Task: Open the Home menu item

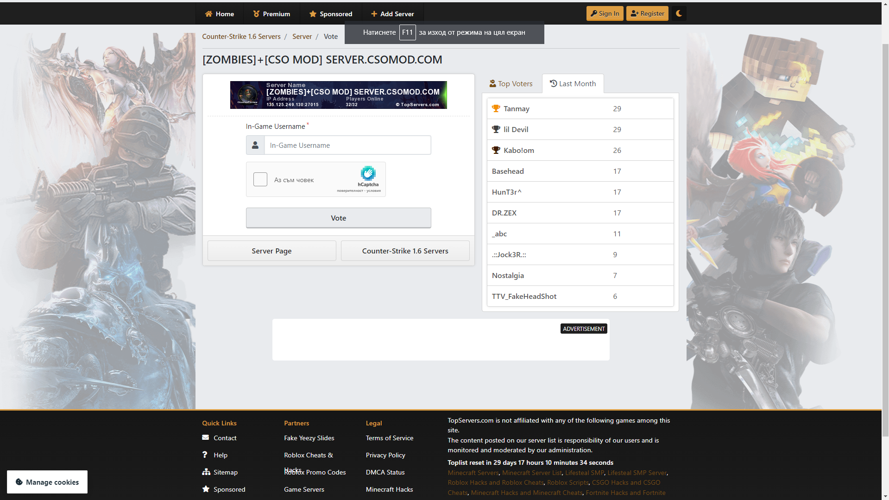Action: [220, 14]
